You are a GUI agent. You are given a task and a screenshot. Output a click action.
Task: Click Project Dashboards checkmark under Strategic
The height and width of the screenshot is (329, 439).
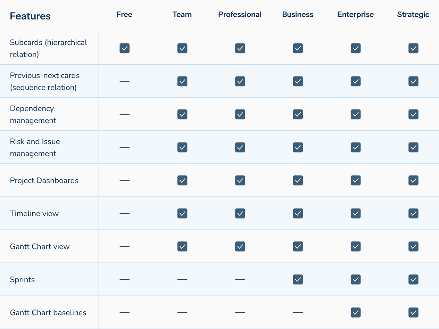tap(413, 180)
